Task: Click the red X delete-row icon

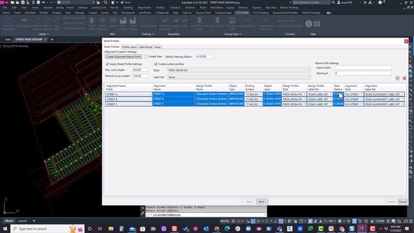Action: [404, 78]
